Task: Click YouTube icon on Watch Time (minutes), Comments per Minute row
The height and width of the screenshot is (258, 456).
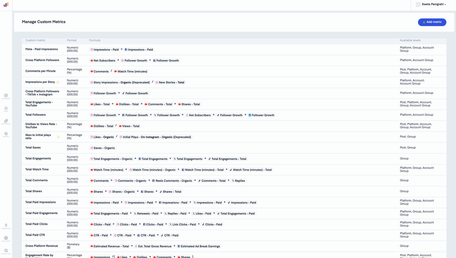Action: (115, 72)
